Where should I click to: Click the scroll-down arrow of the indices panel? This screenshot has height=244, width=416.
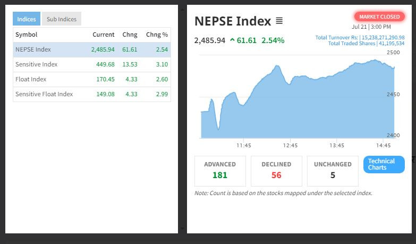pyautogui.click(x=182, y=229)
